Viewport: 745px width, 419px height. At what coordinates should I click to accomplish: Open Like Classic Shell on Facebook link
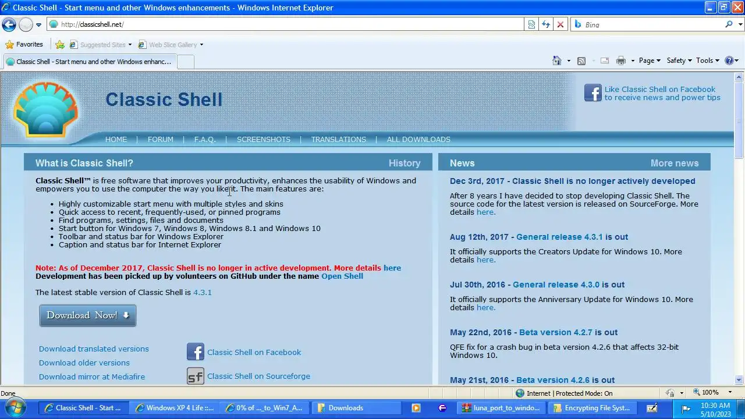[x=662, y=93]
